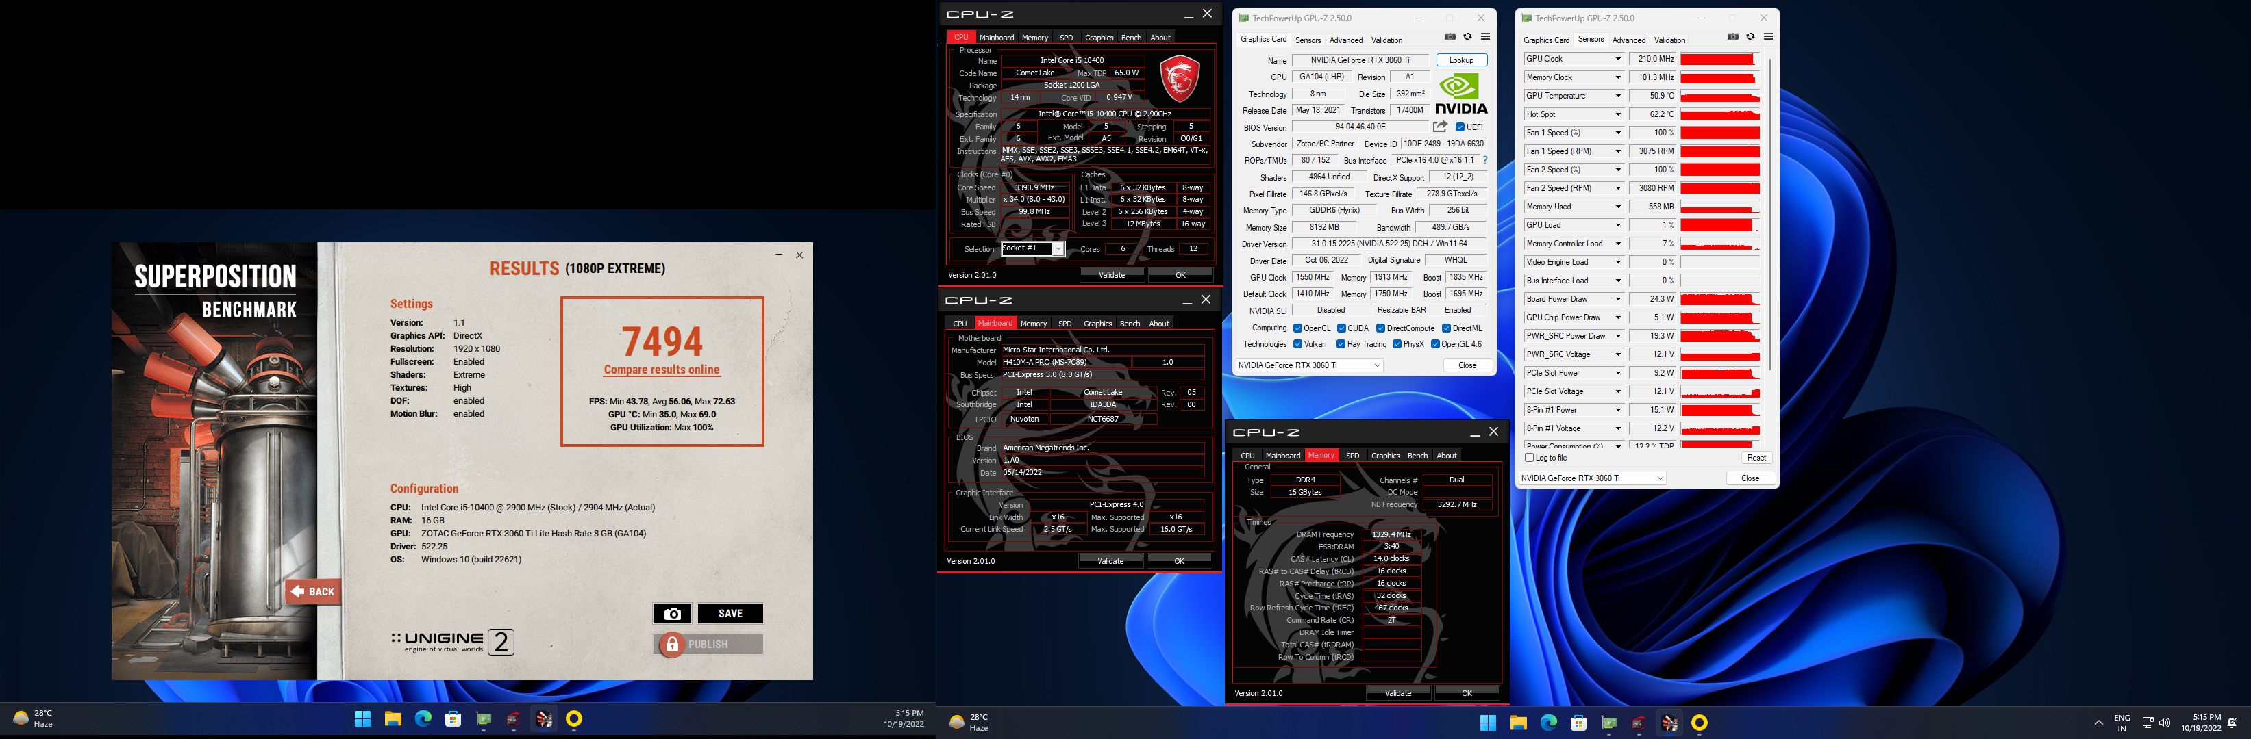This screenshot has height=739, width=2251.
Task: Open hamburger menu in GPU-Z Sensors window
Action: (x=1769, y=37)
